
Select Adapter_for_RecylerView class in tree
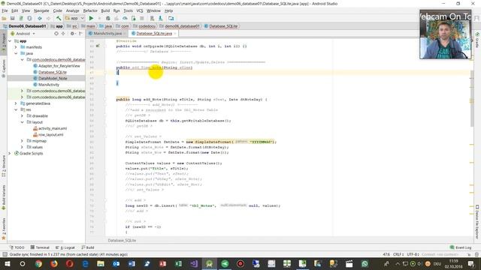click(59, 66)
